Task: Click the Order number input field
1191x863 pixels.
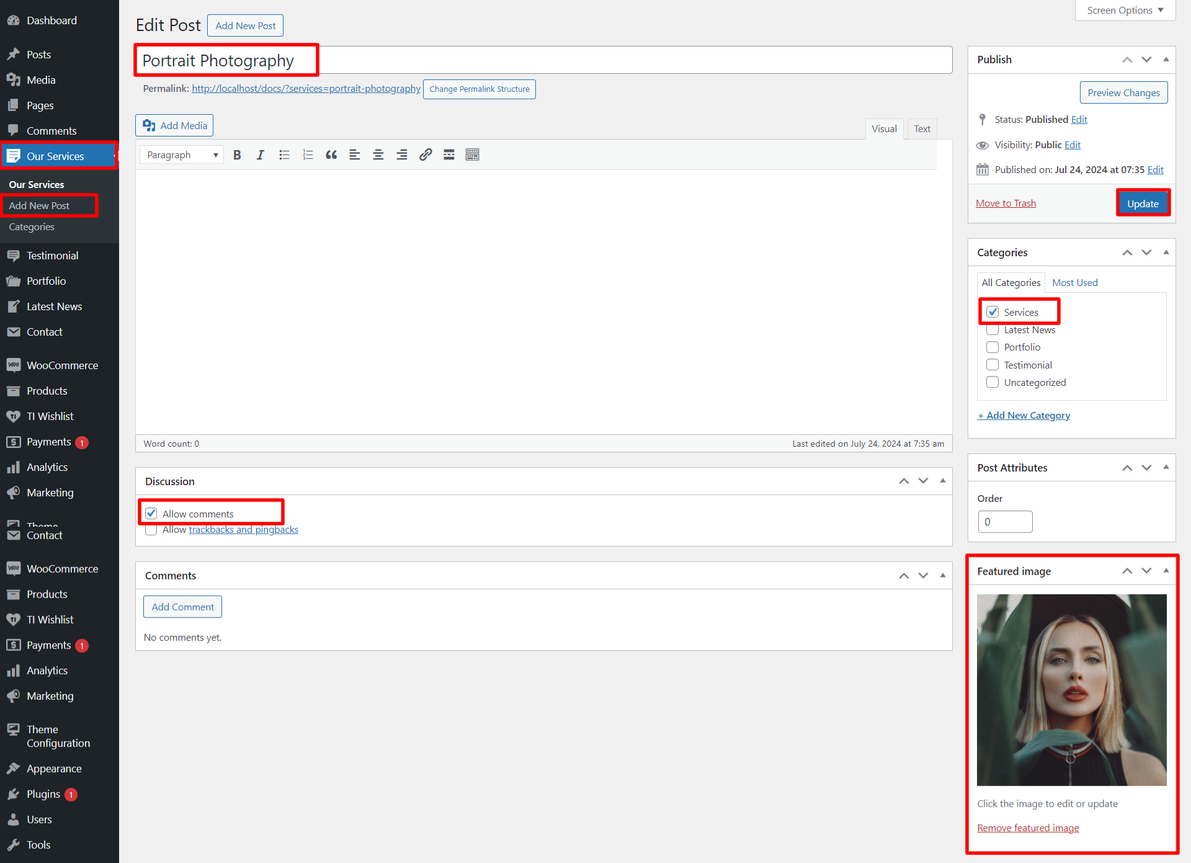Action: coord(1005,522)
